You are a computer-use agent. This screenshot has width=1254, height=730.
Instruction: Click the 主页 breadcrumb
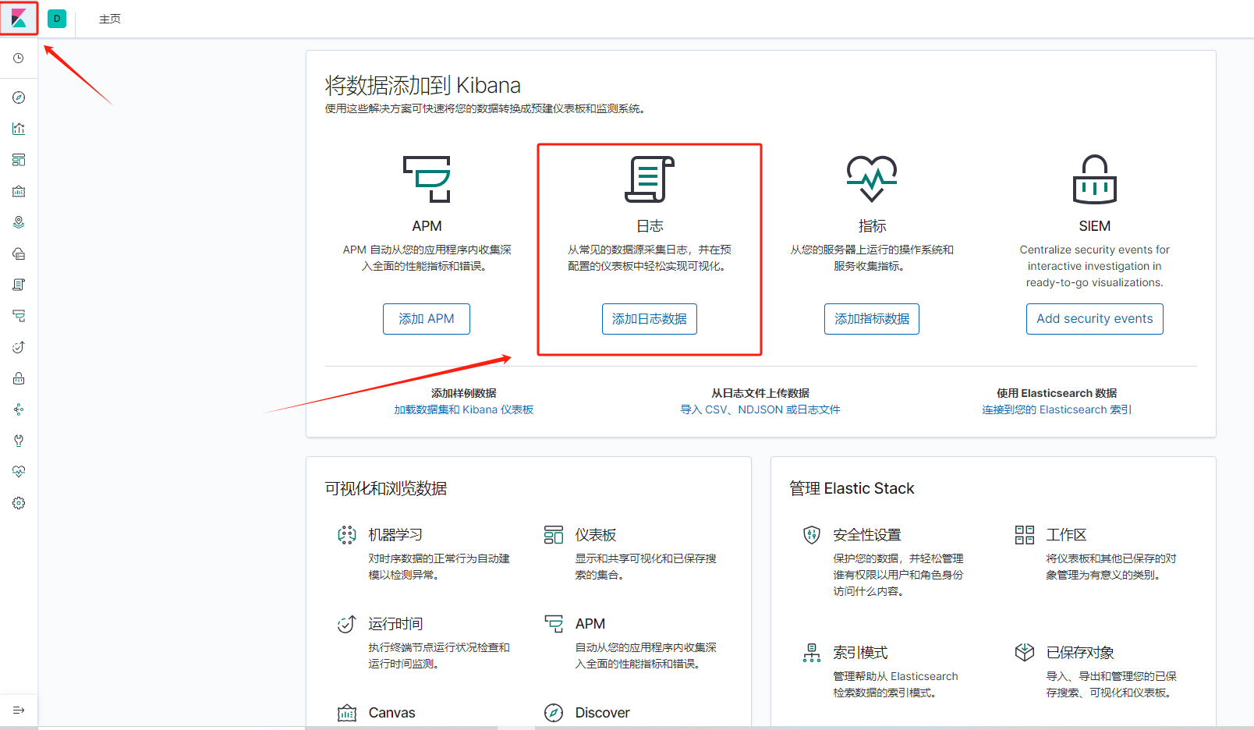coord(110,19)
